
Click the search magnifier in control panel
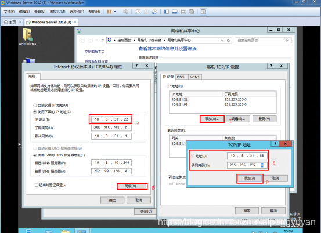tap(287, 40)
